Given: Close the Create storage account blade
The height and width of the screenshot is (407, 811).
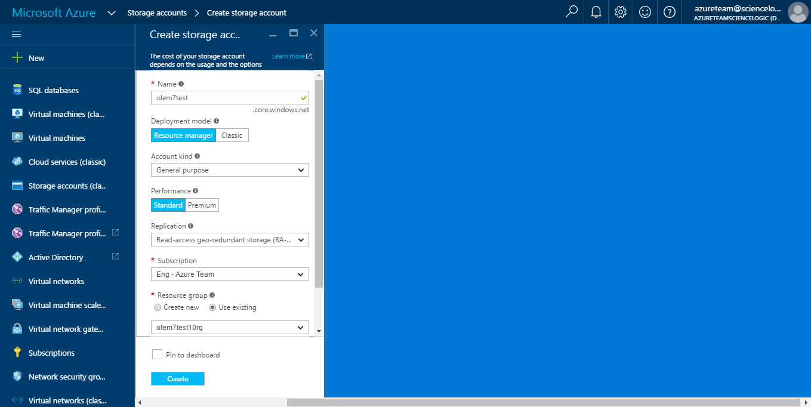Looking at the screenshot, I should [x=314, y=33].
